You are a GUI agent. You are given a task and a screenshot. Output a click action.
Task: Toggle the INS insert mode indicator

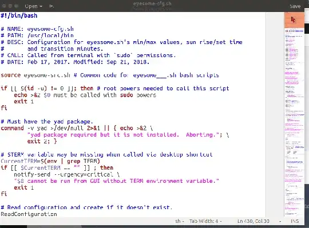coord(295,221)
